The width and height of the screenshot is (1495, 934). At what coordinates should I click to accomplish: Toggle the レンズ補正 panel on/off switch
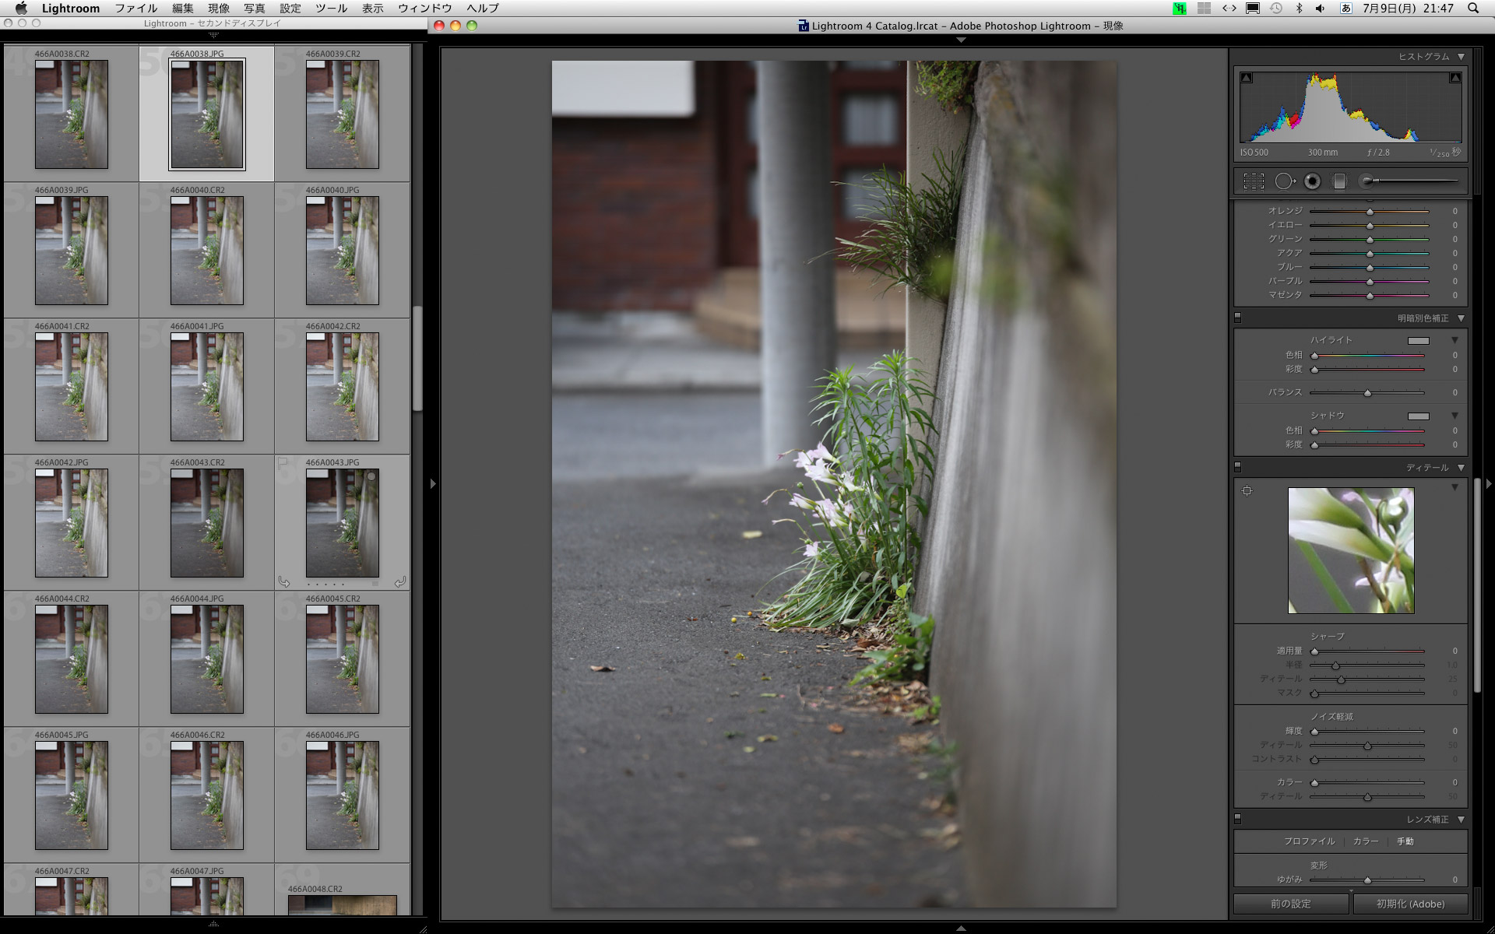1238,819
